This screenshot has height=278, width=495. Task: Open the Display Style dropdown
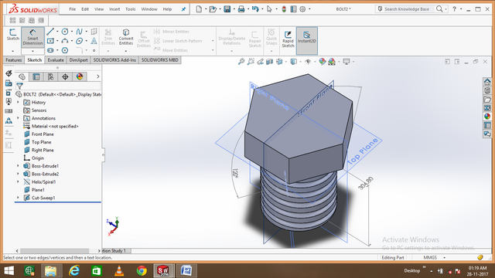click(x=300, y=62)
